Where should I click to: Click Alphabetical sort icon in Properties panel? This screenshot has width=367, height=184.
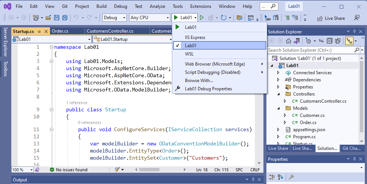click(280, 177)
